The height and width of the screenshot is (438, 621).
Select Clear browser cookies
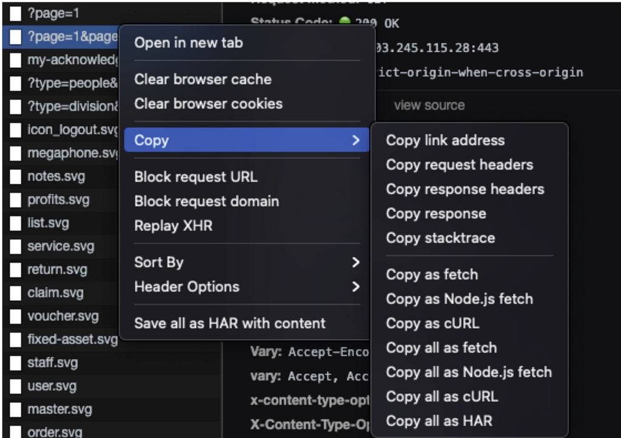tap(209, 104)
